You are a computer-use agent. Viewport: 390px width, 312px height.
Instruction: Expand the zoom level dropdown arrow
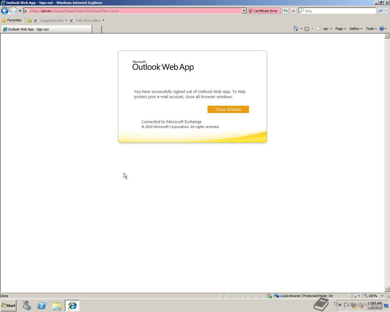point(382,296)
